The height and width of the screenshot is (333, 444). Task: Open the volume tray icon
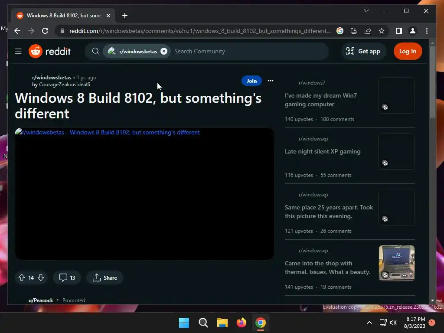(x=393, y=323)
